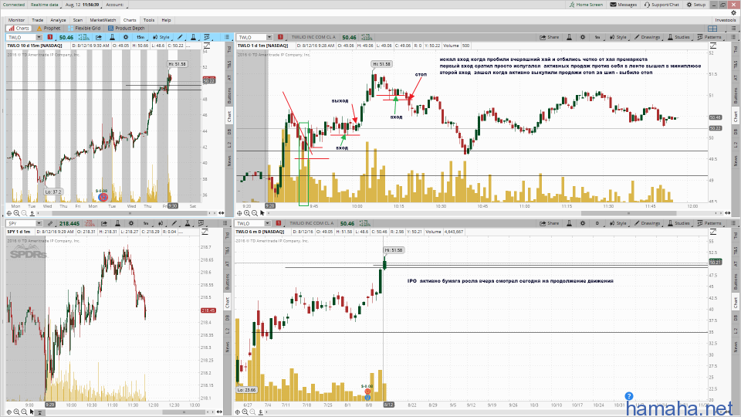The height and width of the screenshot is (417, 741).
Task: Click the gear settings icon in SPY chart toolbar
Action: (131, 223)
